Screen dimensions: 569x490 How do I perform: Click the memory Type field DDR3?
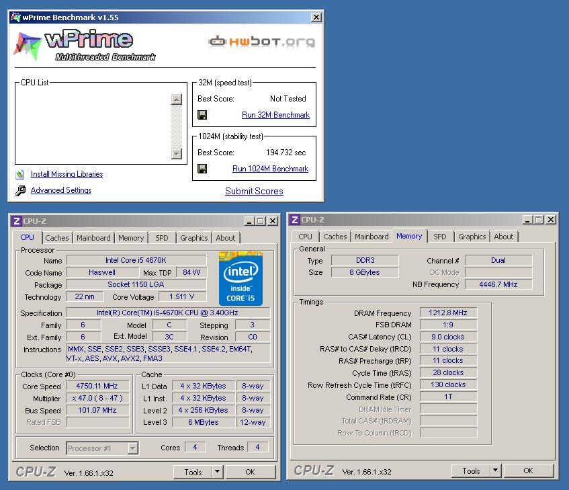coord(365,260)
